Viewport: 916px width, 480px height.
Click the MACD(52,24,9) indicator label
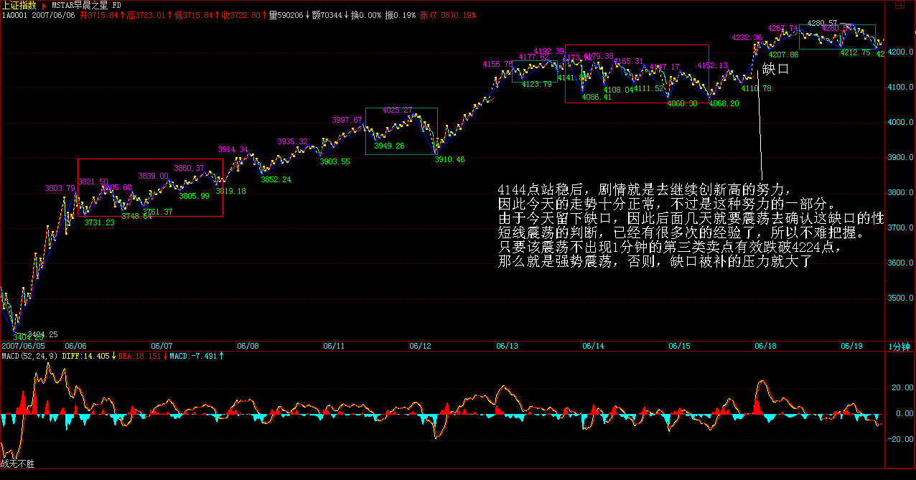[30, 355]
